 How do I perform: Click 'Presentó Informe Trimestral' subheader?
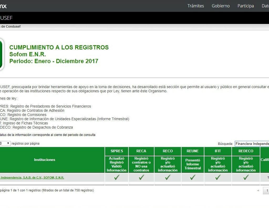pos(193,164)
